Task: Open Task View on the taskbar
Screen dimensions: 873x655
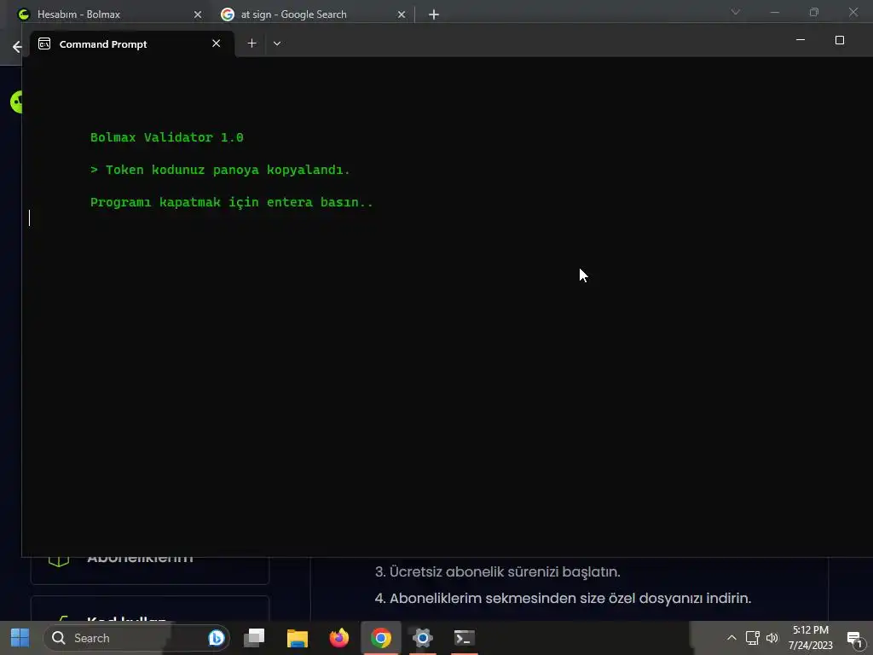Action: (254, 638)
